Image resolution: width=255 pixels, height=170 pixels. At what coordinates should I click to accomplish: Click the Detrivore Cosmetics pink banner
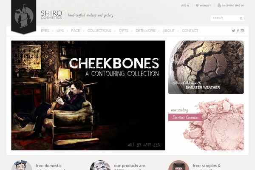pyautogui.click(x=185, y=117)
